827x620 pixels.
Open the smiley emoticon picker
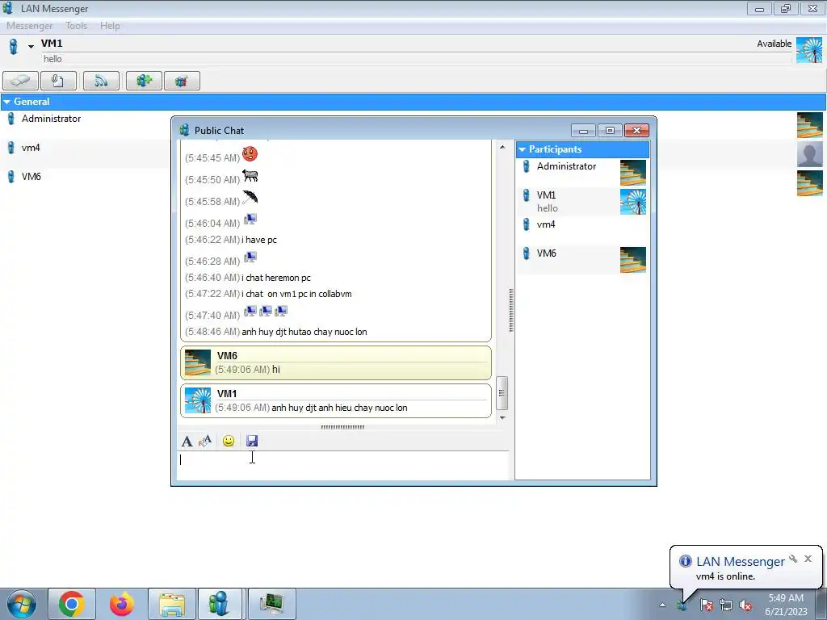click(229, 442)
